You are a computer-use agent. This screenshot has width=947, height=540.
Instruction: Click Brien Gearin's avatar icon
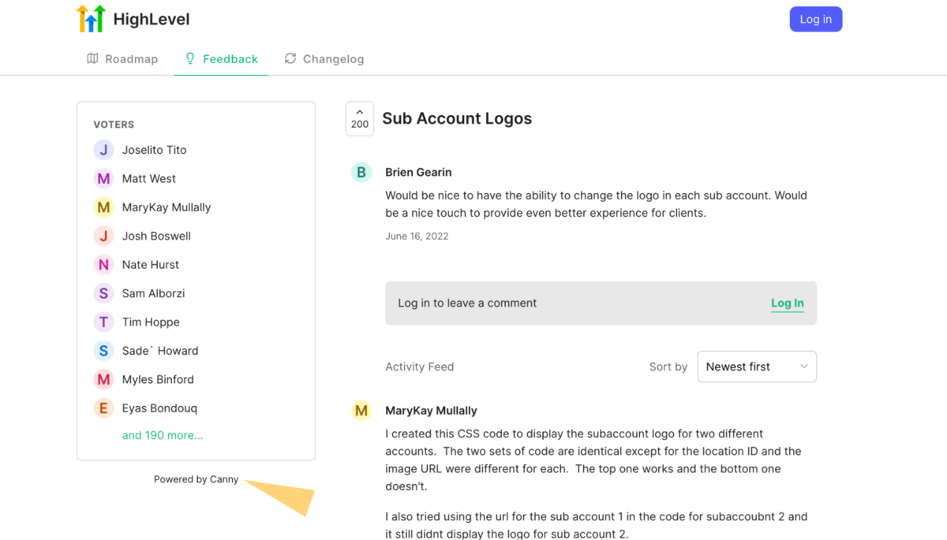(x=361, y=172)
